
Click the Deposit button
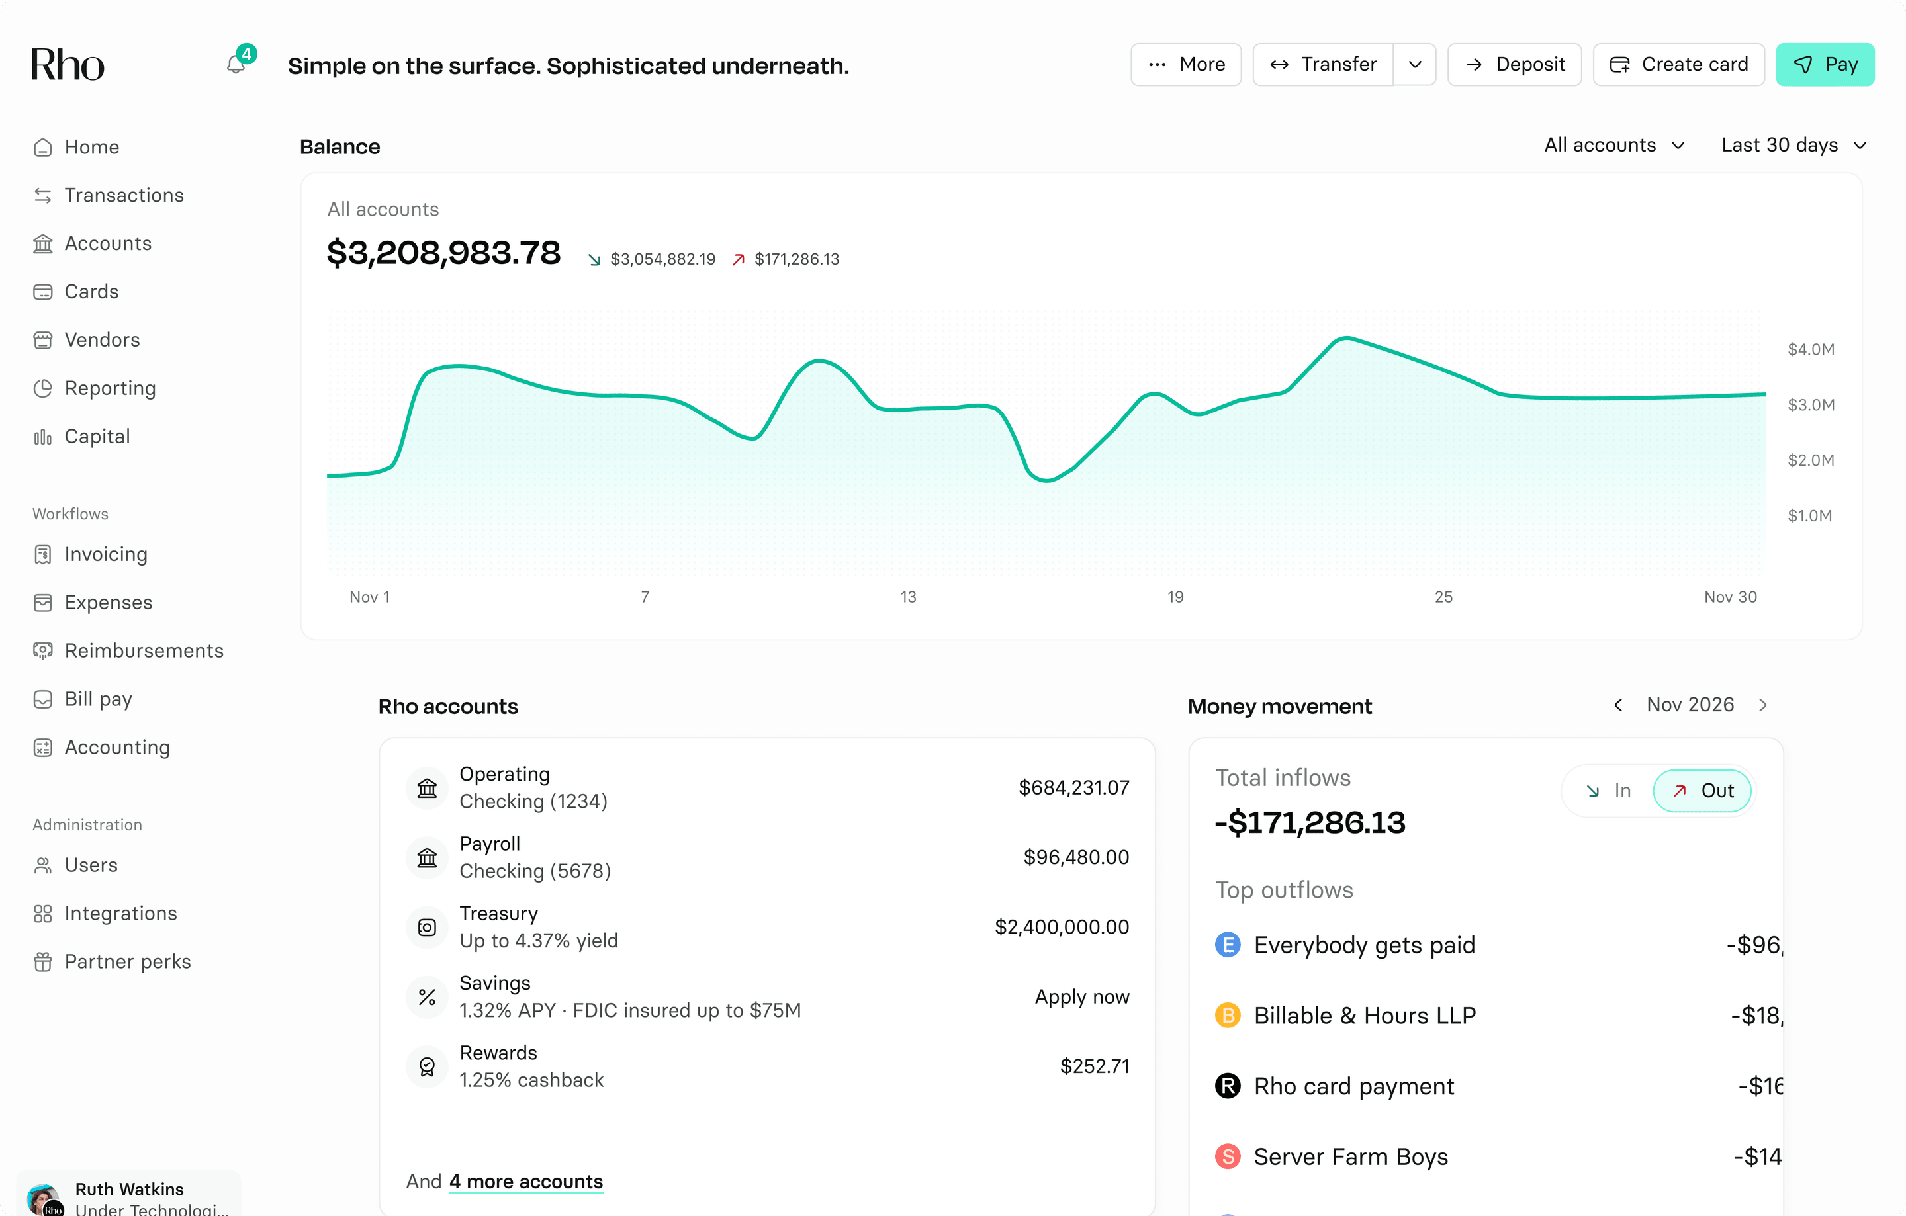[1514, 65]
